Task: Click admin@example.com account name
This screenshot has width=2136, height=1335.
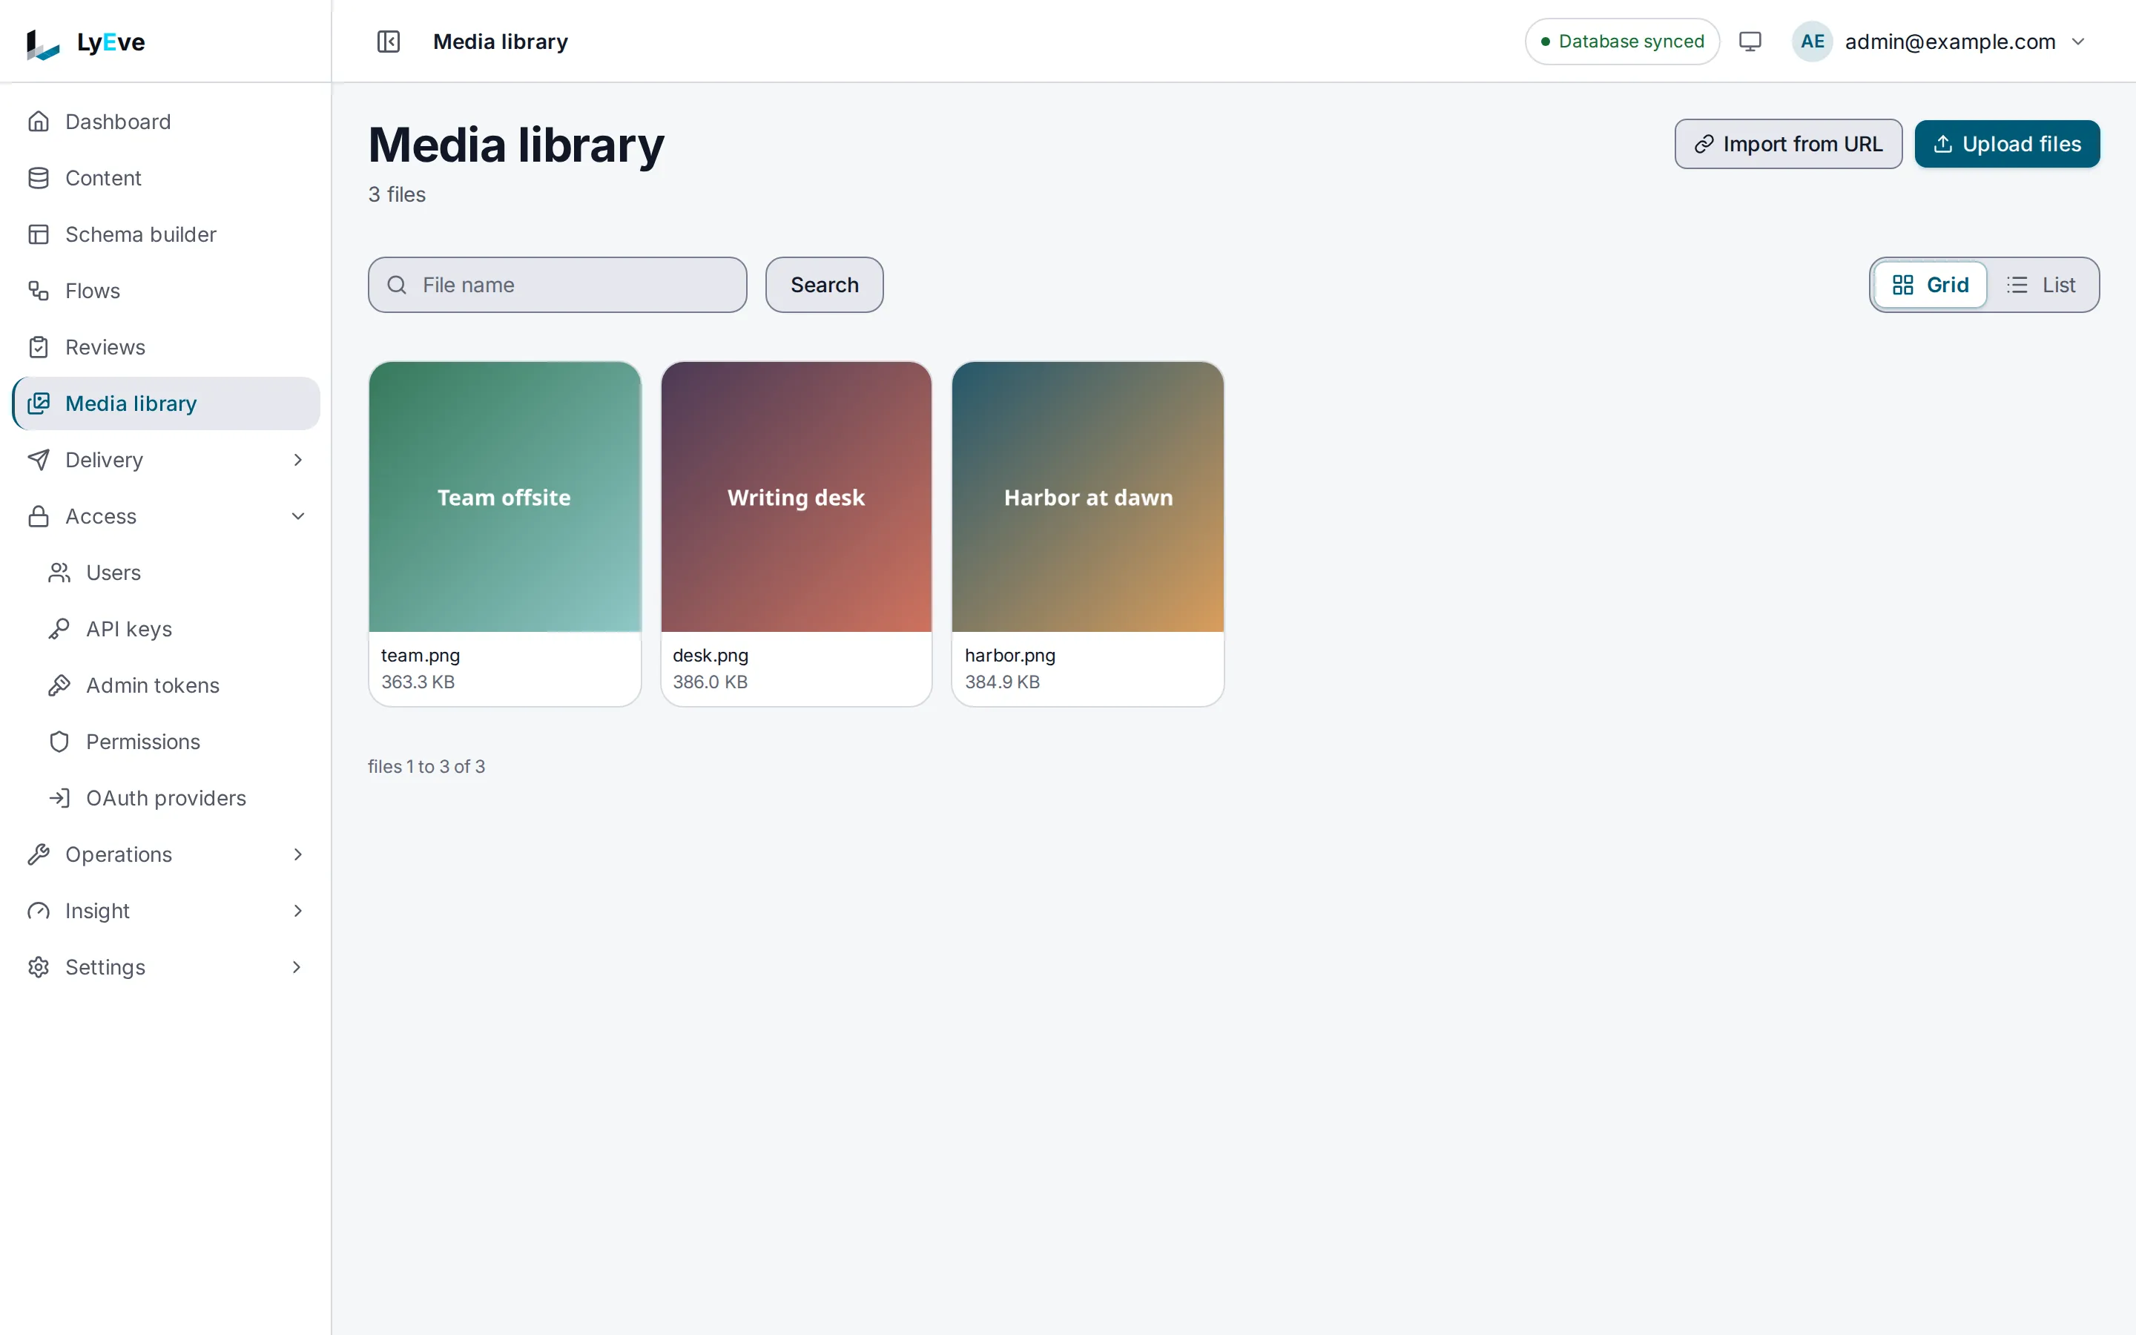Action: tap(1950, 42)
